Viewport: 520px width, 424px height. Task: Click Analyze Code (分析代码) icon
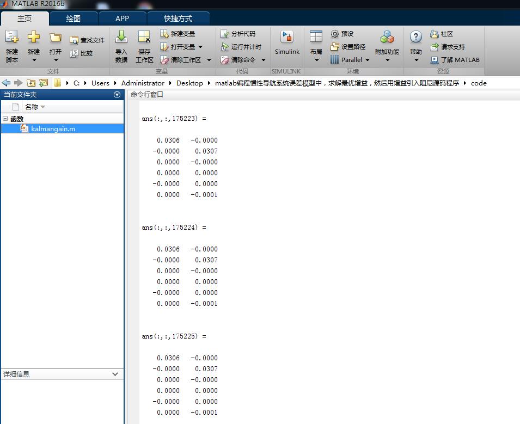pyautogui.click(x=225, y=34)
